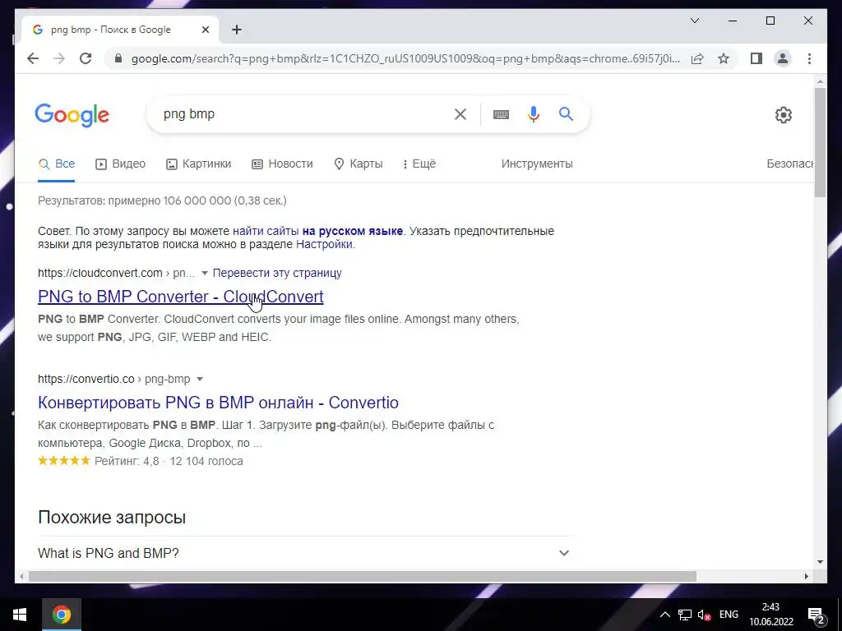This screenshot has width=842, height=631.
Task: View site security lock info
Action: tap(118, 58)
